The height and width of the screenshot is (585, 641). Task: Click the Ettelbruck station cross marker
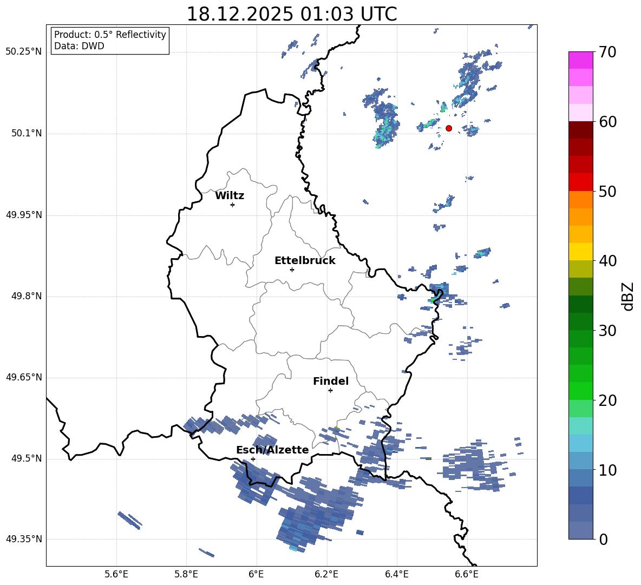point(292,270)
